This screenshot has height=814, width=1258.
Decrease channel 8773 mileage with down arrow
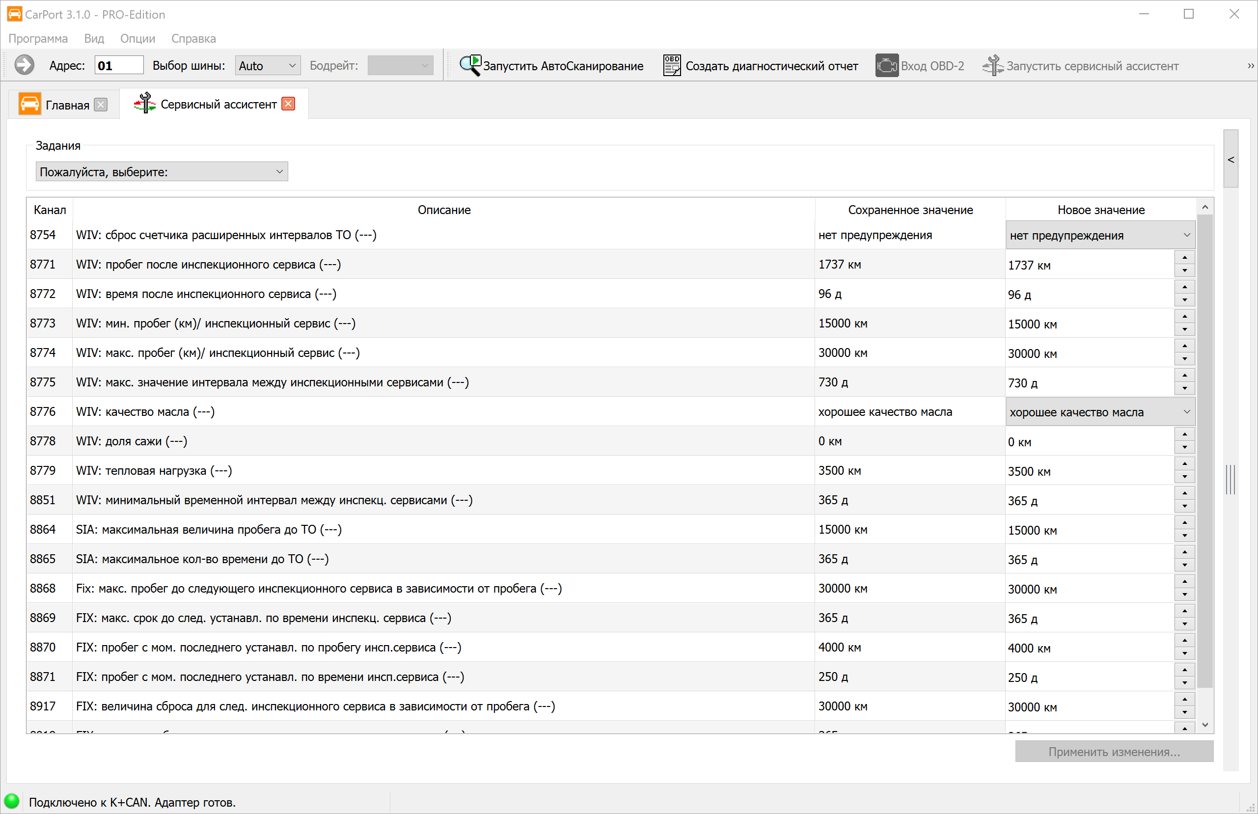pos(1184,329)
